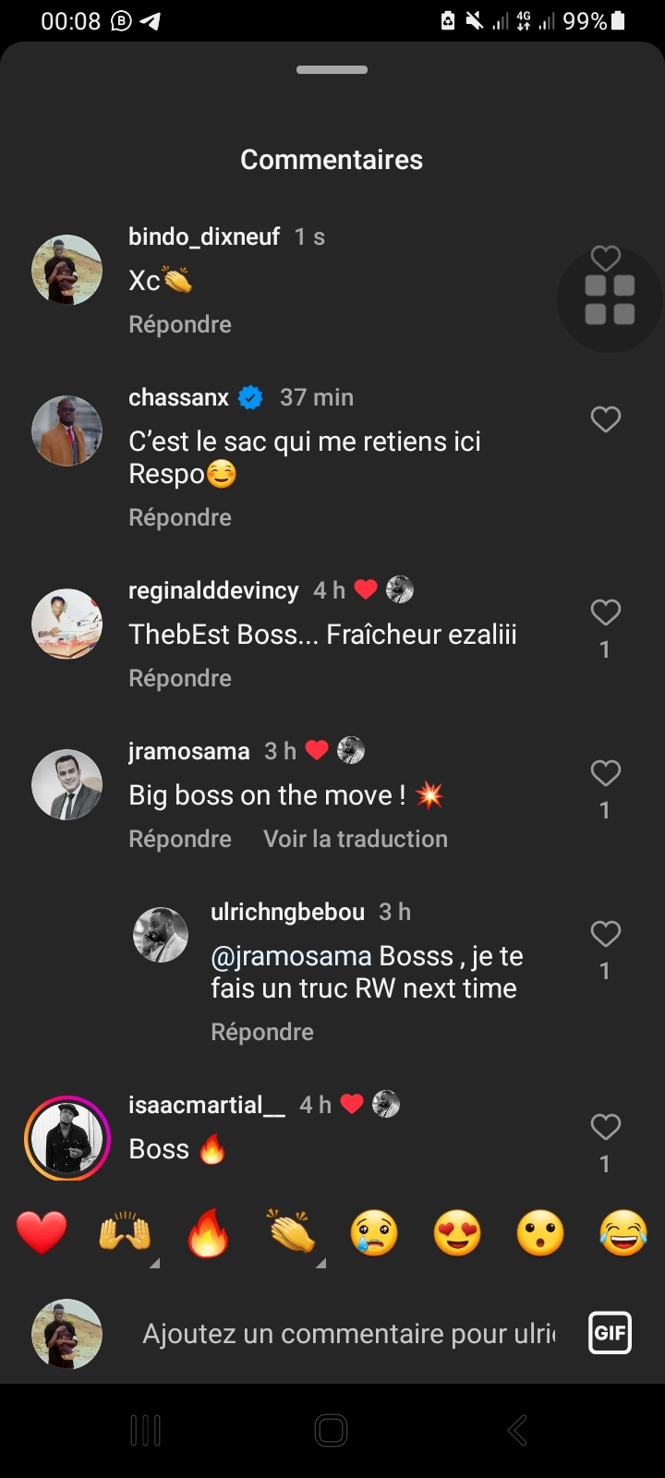Show translation of jramosama's comment
The image size is (665, 1478).
(x=356, y=839)
